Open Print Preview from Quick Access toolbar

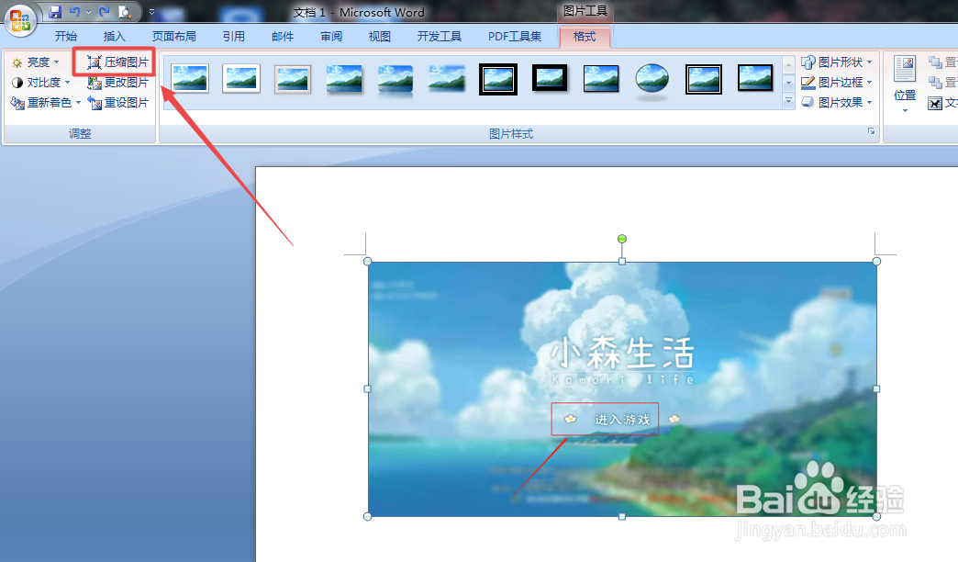[125, 12]
